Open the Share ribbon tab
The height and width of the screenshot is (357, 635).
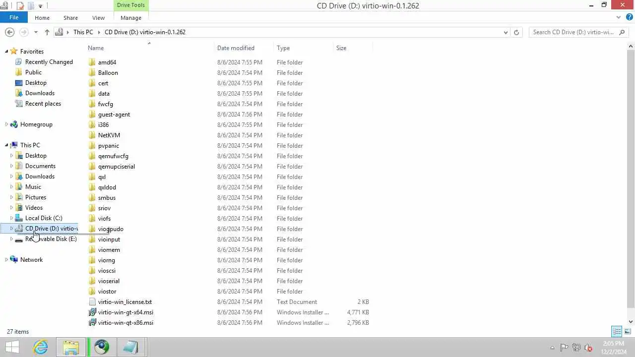coord(70,18)
